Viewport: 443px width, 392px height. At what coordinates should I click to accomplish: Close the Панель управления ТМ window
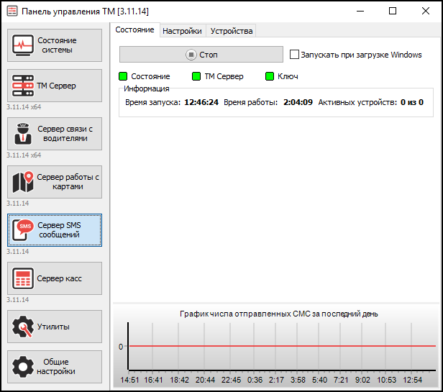(x=426, y=12)
